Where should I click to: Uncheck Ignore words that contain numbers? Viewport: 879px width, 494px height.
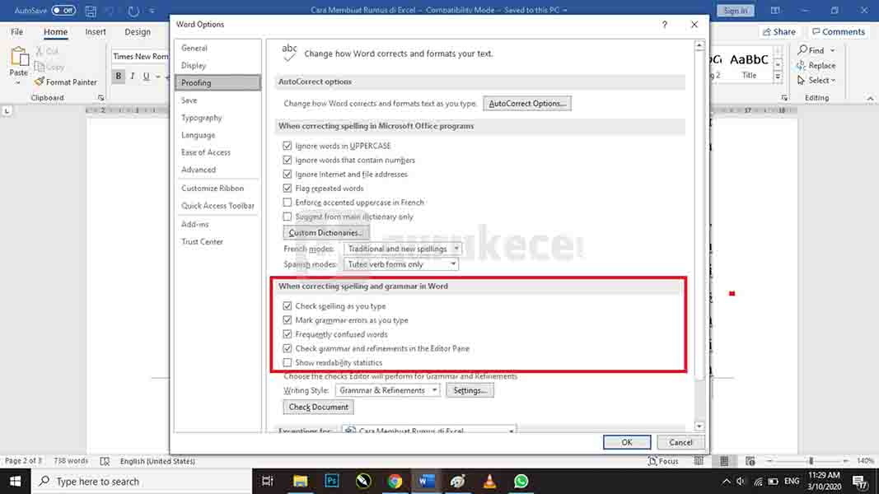click(287, 161)
